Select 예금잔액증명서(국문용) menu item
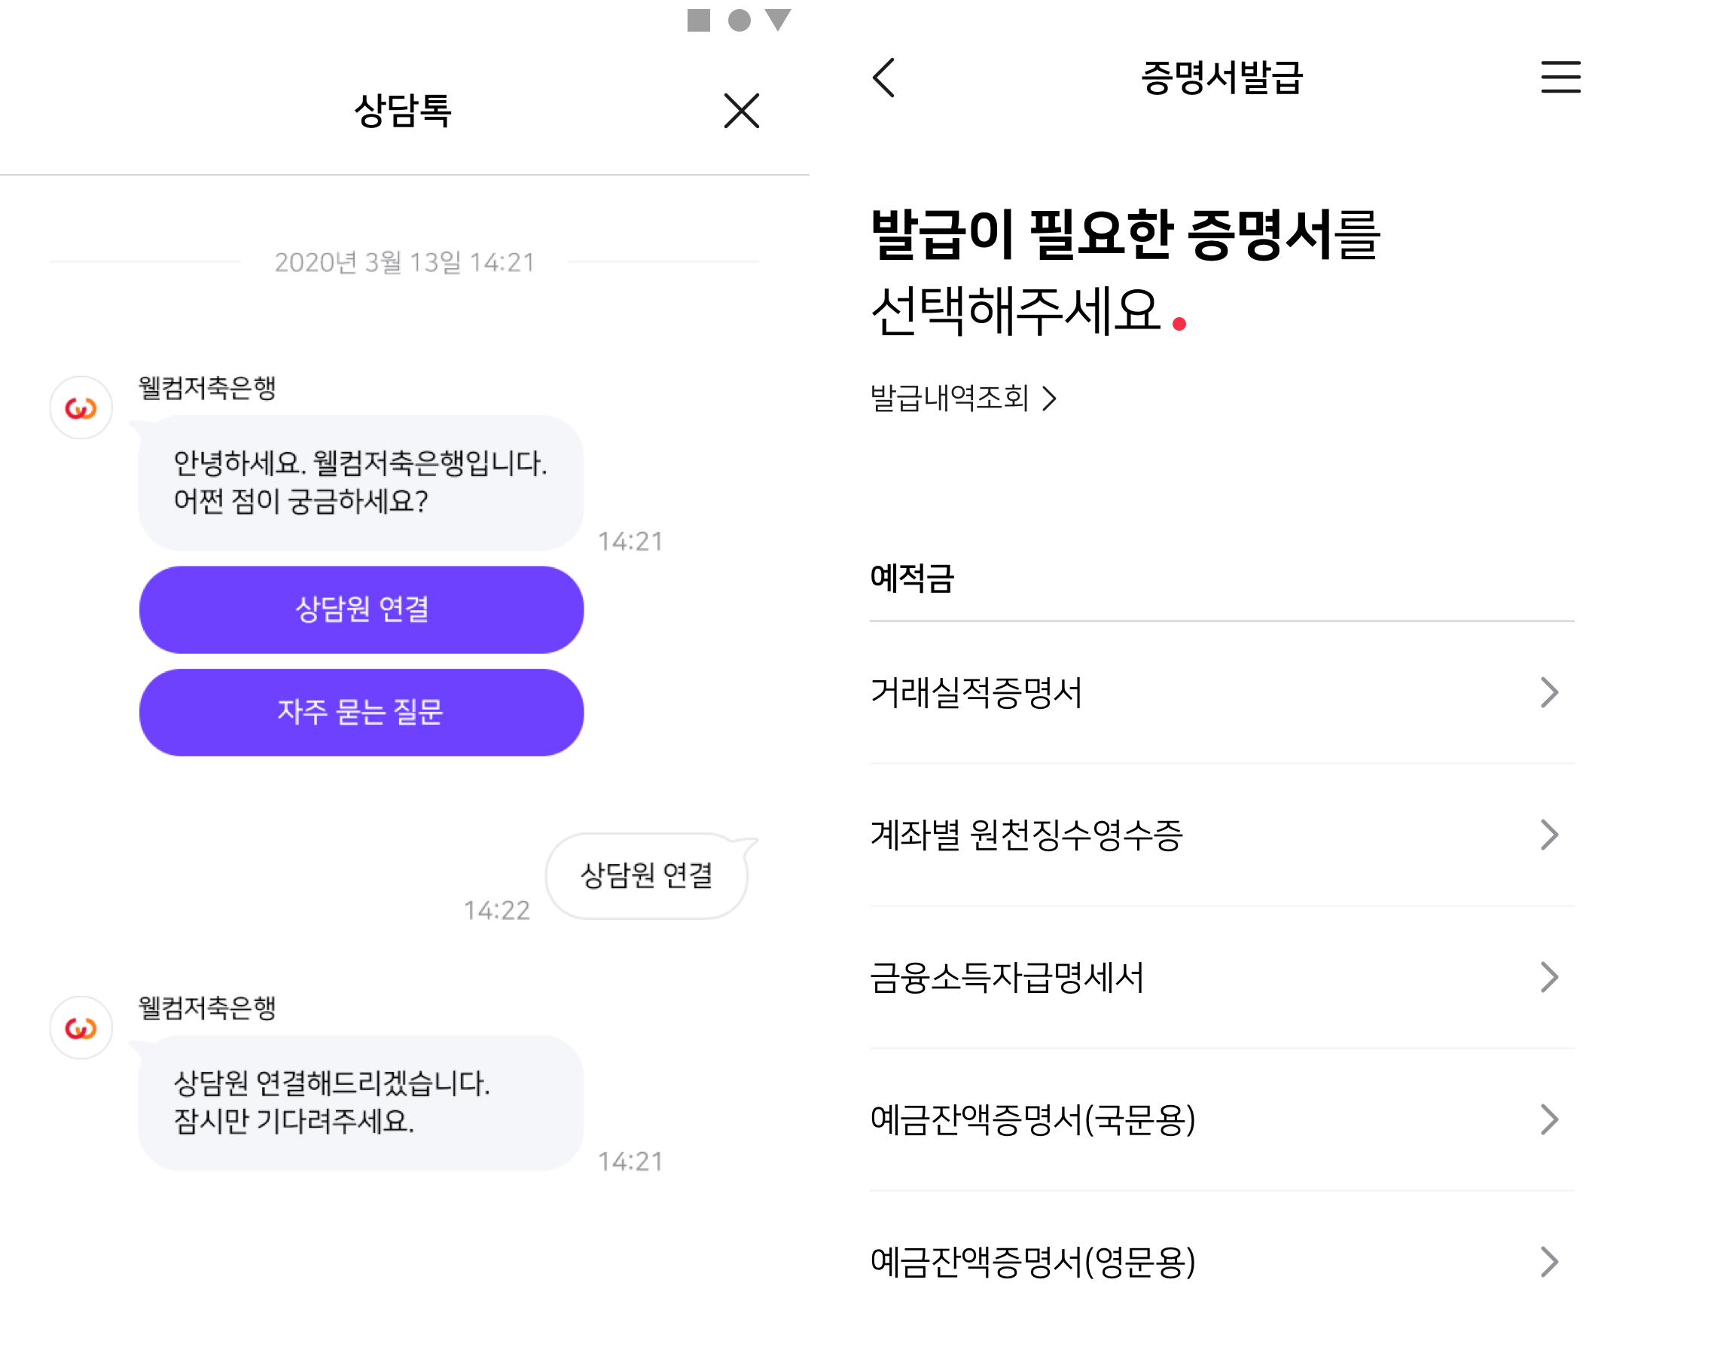The height and width of the screenshot is (1362, 1711). click(1221, 1119)
